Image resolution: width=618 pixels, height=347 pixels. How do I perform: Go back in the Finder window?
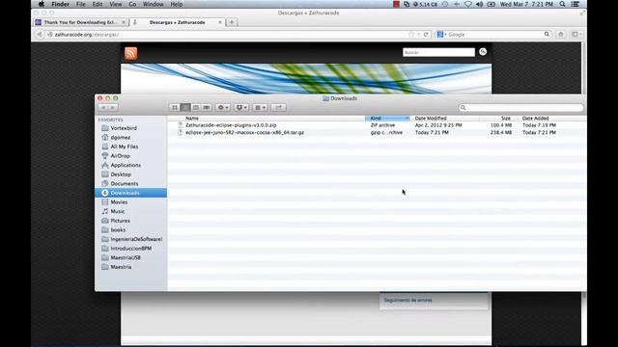[103, 107]
